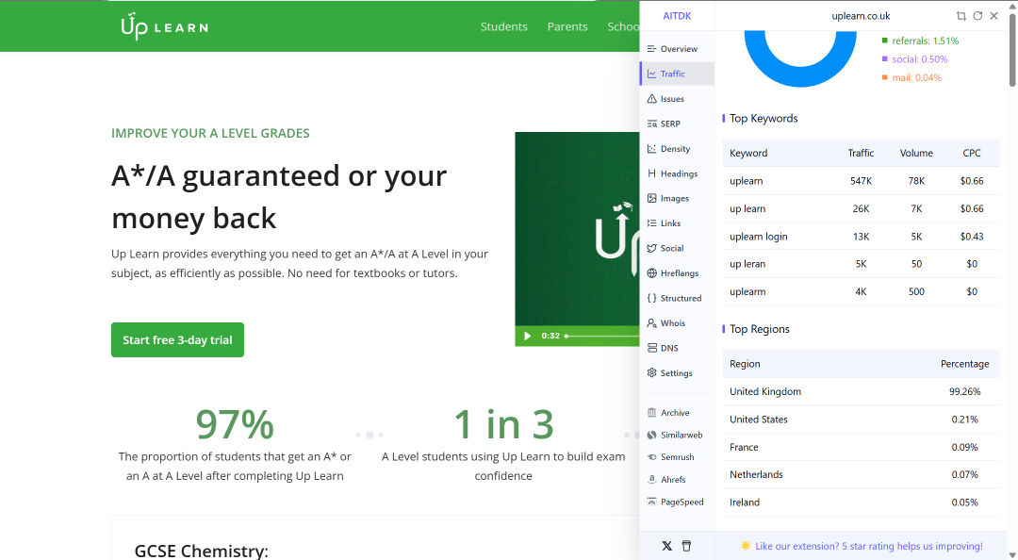Click the France region row
The image size is (1018, 560).
pyautogui.click(x=861, y=447)
